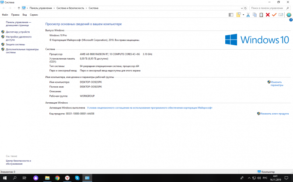Open the Вид menu
Viewport: 293px width, 182px height.
[24, 14]
